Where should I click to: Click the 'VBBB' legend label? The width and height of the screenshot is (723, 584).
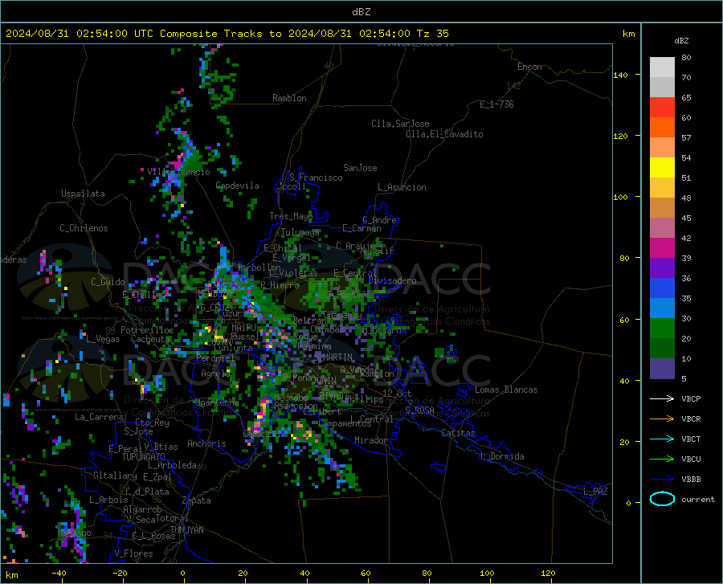coord(691,480)
